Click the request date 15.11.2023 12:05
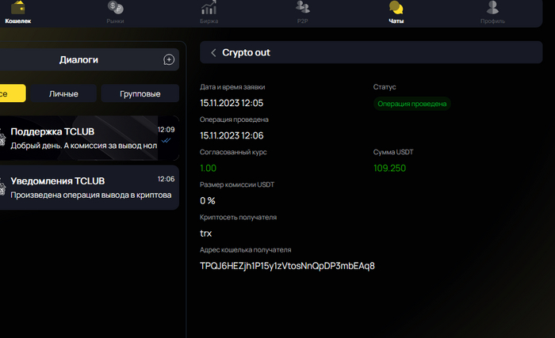Screen dimensions: 555x338 [232, 103]
